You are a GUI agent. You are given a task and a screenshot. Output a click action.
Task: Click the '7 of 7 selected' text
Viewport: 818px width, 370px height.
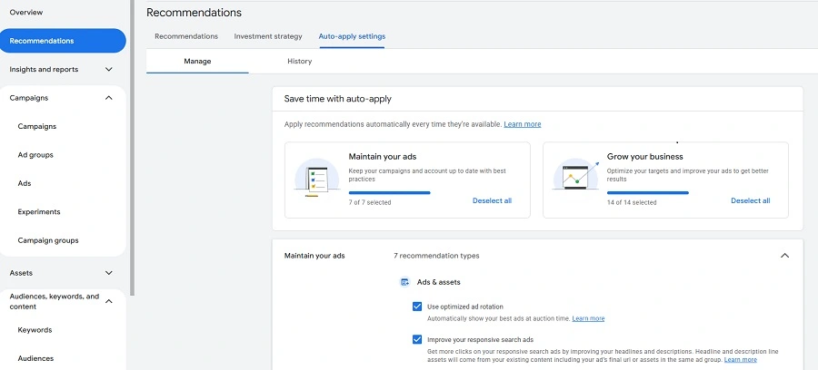tap(370, 202)
